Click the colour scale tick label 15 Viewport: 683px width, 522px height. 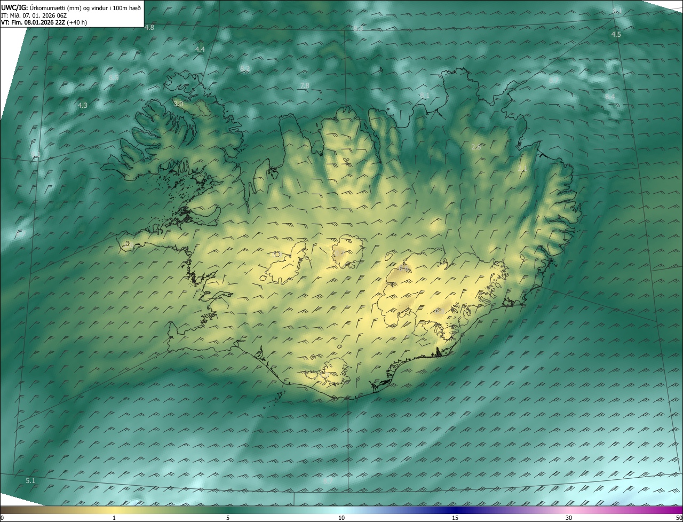click(455, 518)
